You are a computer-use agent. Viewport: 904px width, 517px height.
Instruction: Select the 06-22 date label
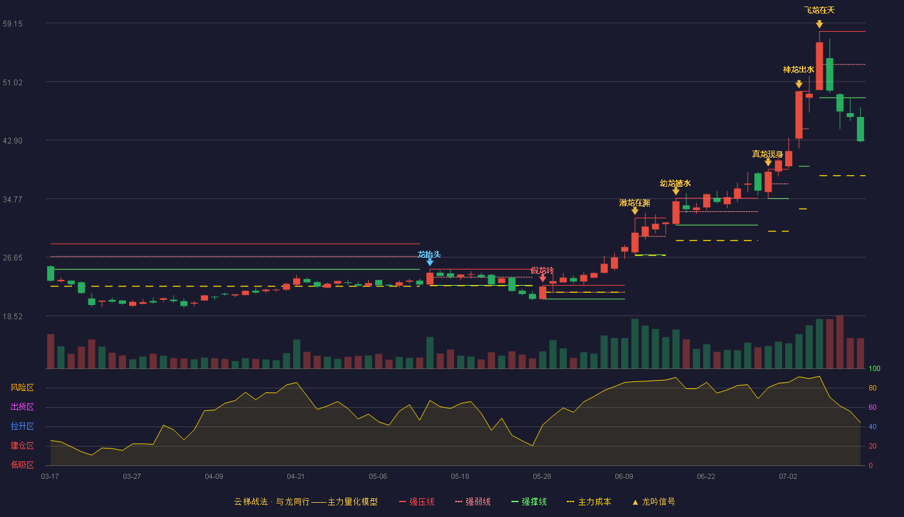[706, 476]
